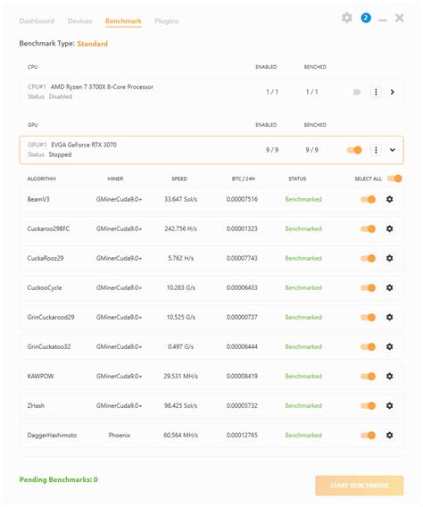Viewport: 423px width, 507px height.
Task: Open the settings gear in the top bar
Action: [x=347, y=18]
